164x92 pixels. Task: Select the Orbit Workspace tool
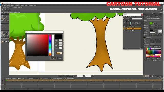(x=8, y=42)
